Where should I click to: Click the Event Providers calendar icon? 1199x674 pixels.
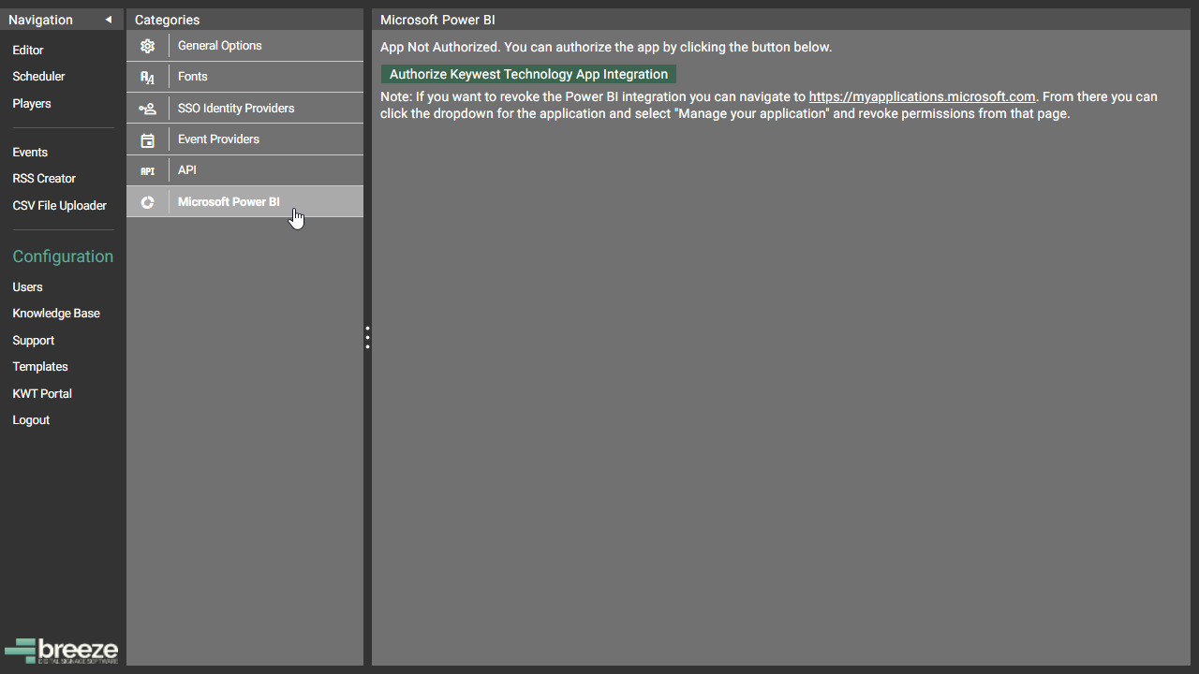pyautogui.click(x=147, y=140)
